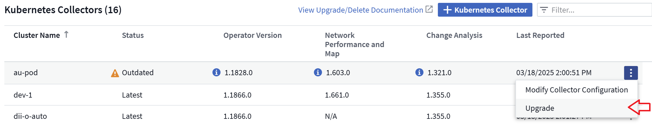Click the Operator Version column header
The height and width of the screenshot is (126, 652).
[x=252, y=35]
